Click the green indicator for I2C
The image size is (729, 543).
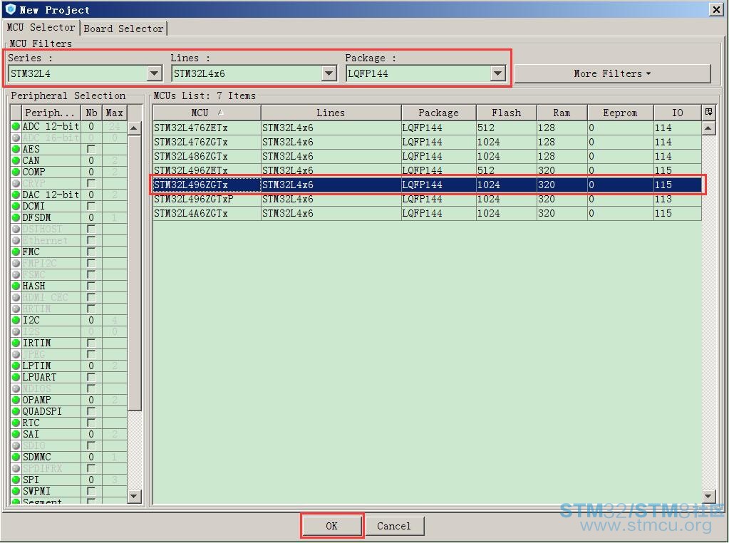16,320
